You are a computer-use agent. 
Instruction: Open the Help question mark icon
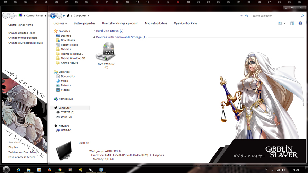(300, 23)
